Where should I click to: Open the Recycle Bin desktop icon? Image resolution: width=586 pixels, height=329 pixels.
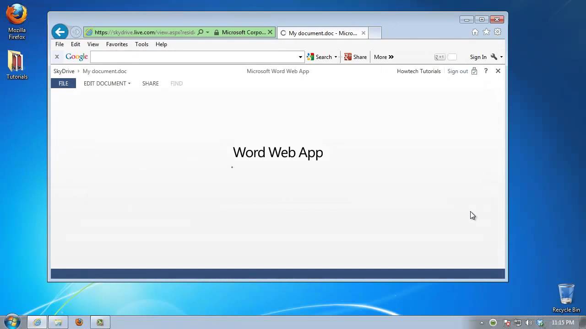(x=566, y=298)
